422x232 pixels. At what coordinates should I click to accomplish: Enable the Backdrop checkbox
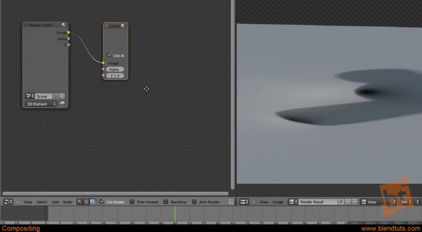coord(166,202)
